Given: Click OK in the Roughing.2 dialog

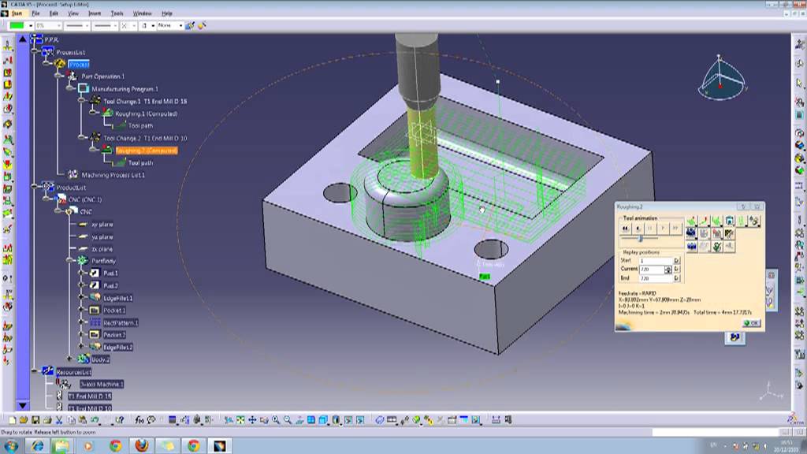Looking at the screenshot, I should click(750, 322).
